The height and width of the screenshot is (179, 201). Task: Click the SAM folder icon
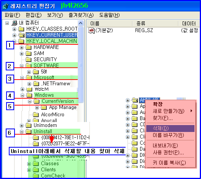coord(29,54)
